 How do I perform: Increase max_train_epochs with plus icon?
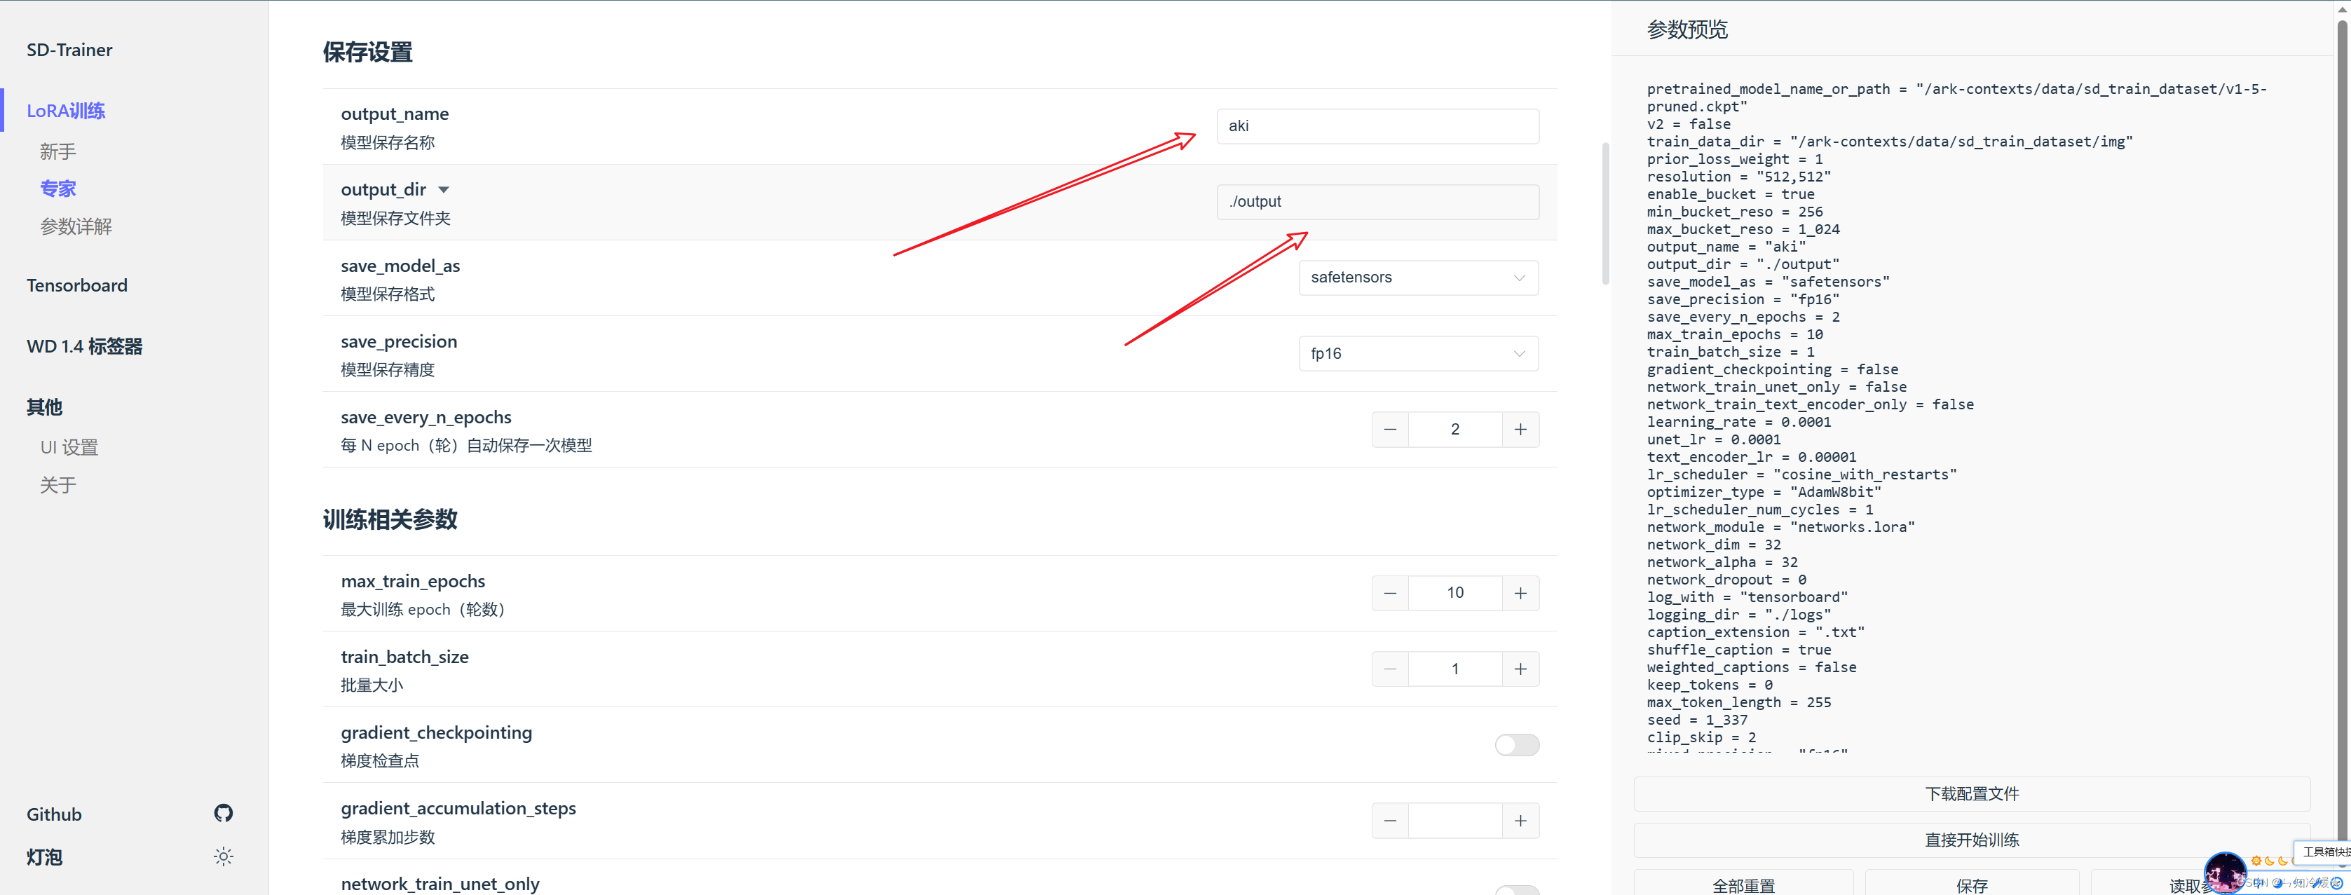1520,593
